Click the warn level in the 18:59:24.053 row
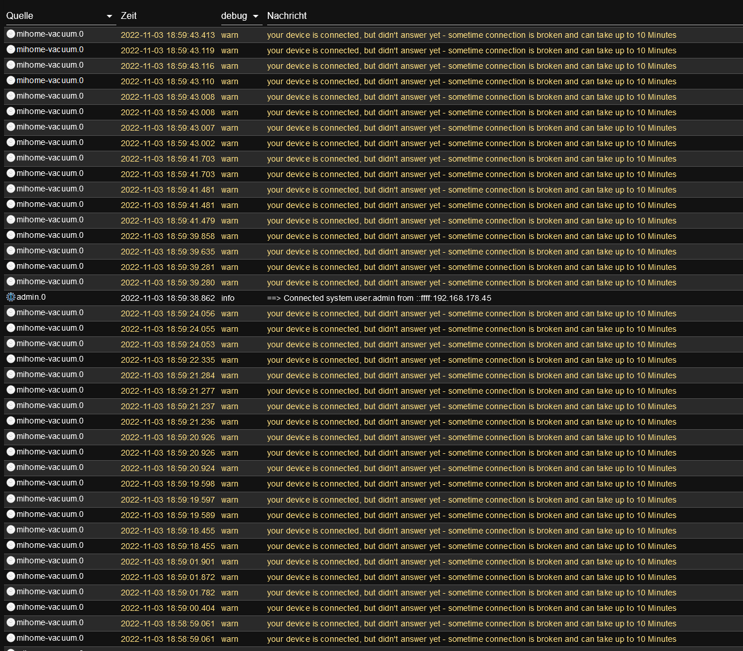This screenshot has height=651, width=743. [x=230, y=344]
